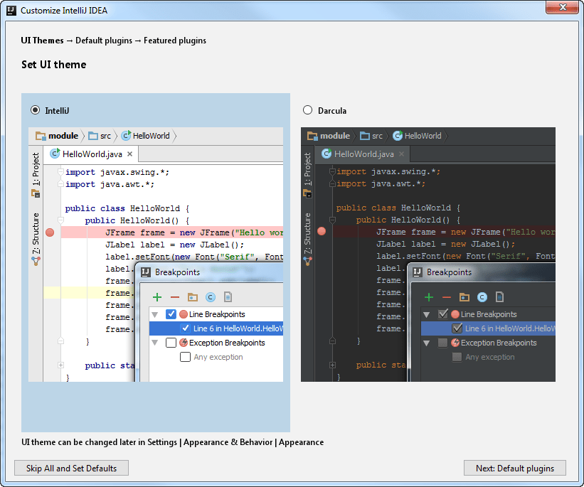Click the Add breakpoint plus icon

[156, 296]
